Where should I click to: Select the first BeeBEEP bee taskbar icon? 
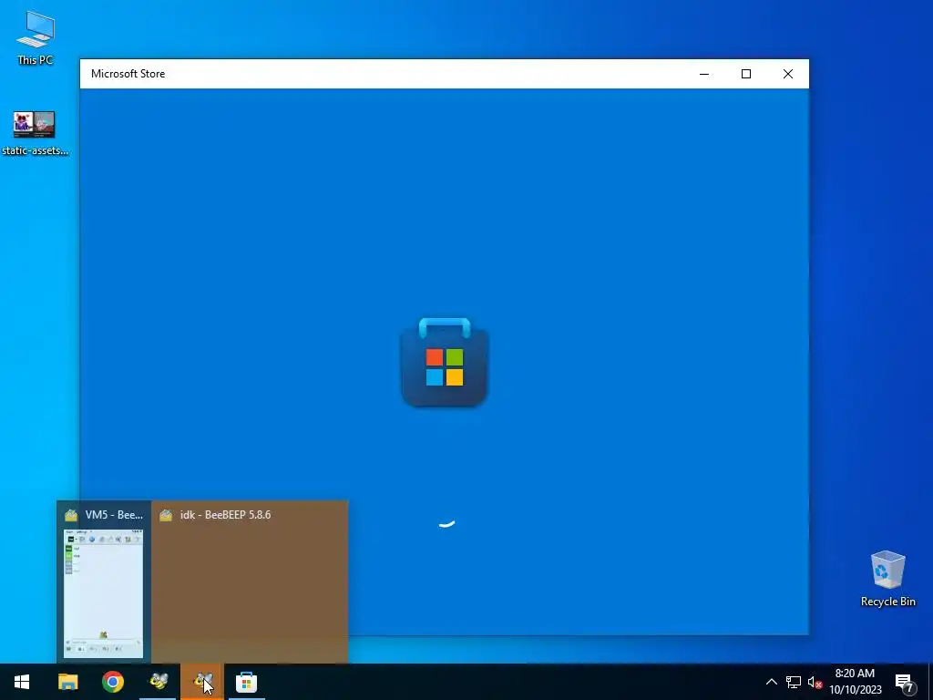click(159, 682)
